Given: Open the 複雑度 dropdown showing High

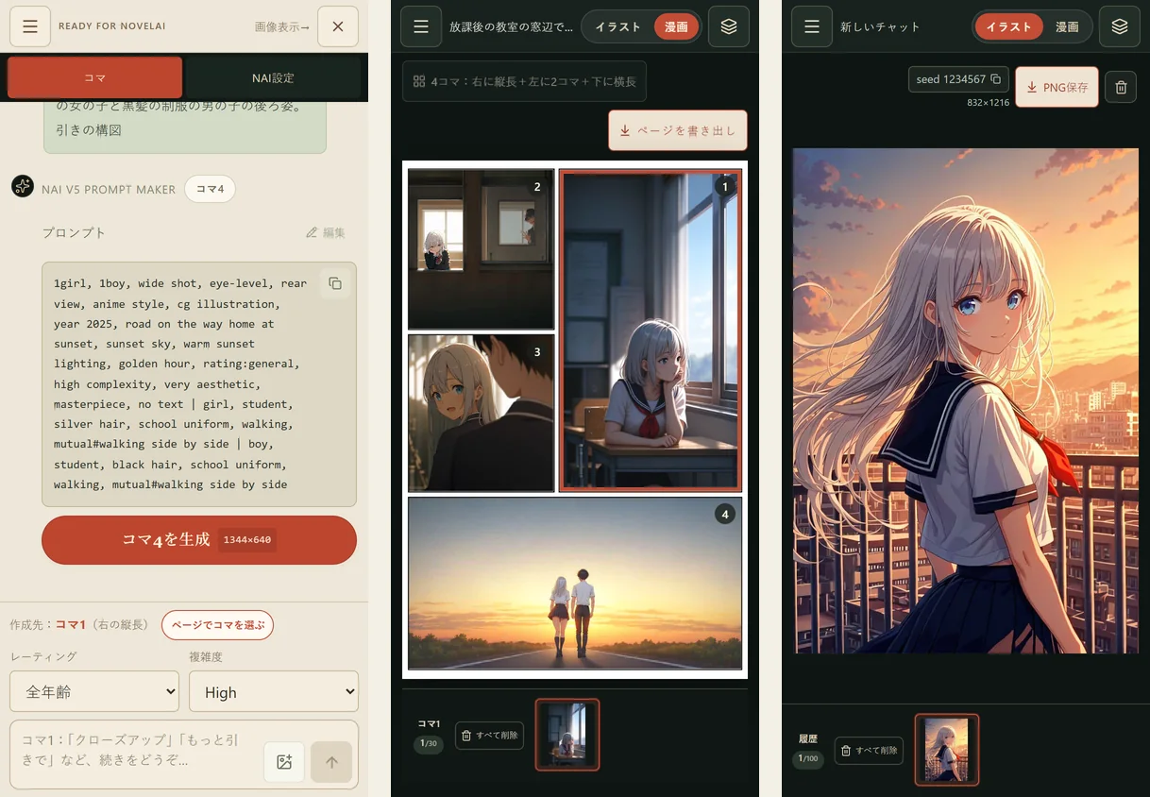Looking at the screenshot, I should pos(274,691).
